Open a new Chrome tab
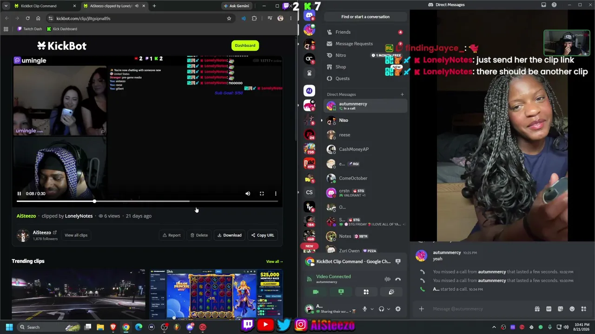Image resolution: width=595 pixels, height=334 pixels. pos(154,6)
